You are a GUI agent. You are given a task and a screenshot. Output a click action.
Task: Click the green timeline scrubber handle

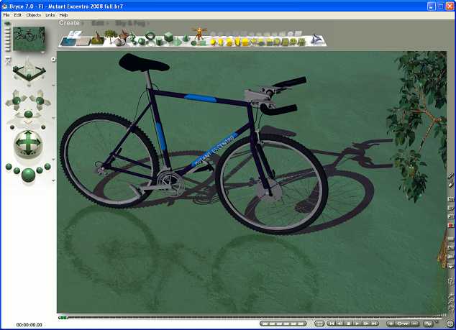click(x=63, y=318)
